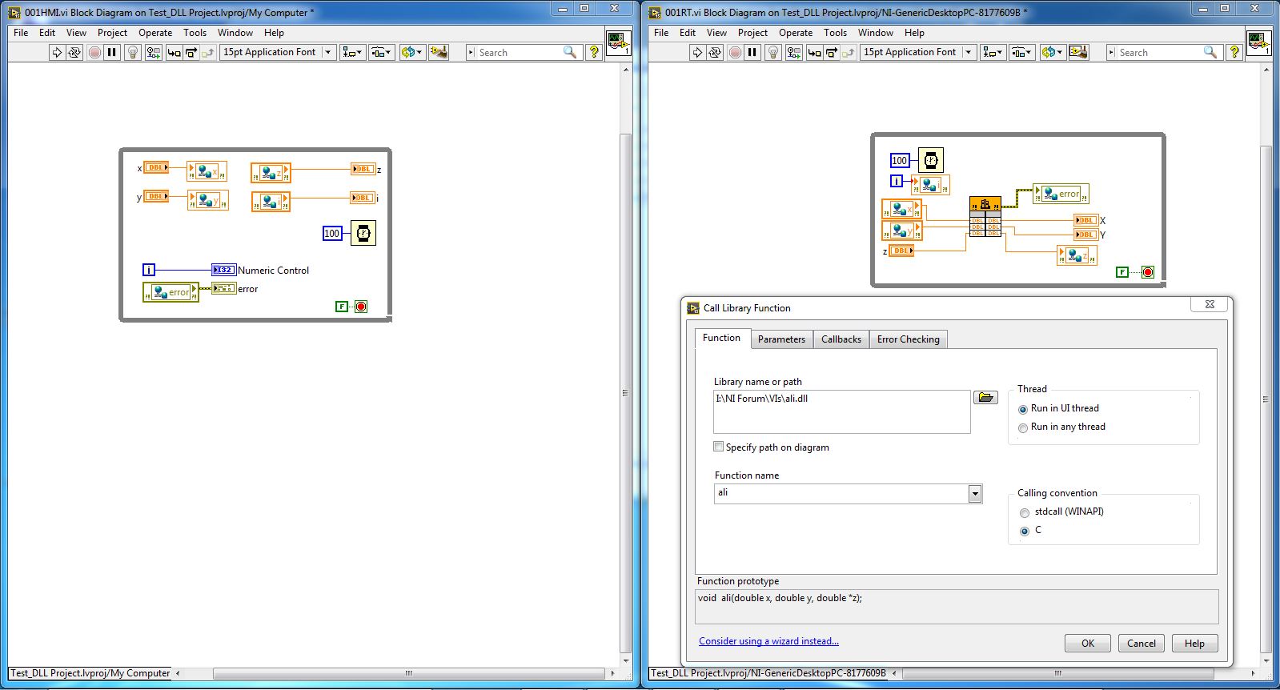Click Retain Wire Values in 001HMI.vi toolbar

(153, 52)
